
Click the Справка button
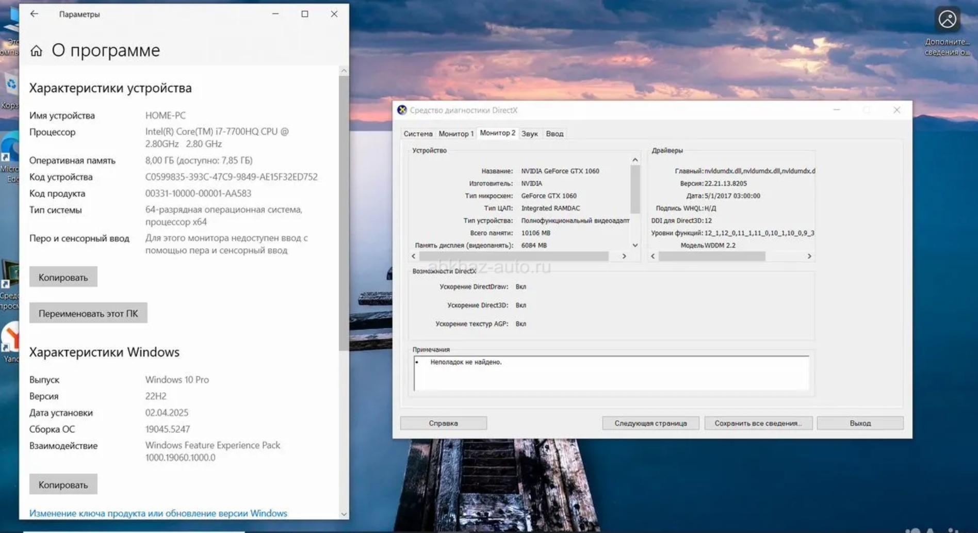[443, 423]
